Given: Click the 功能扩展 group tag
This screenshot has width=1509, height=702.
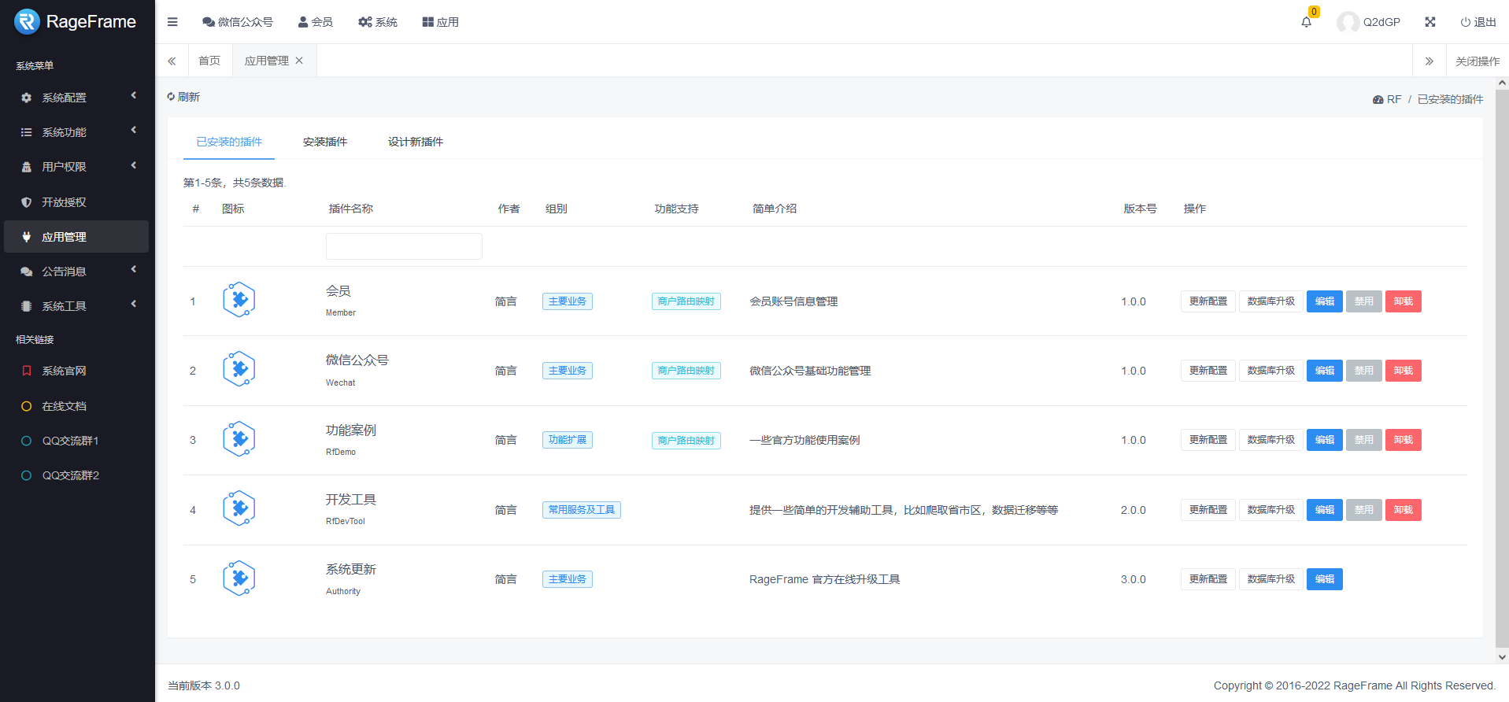Looking at the screenshot, I should point(568,440).
